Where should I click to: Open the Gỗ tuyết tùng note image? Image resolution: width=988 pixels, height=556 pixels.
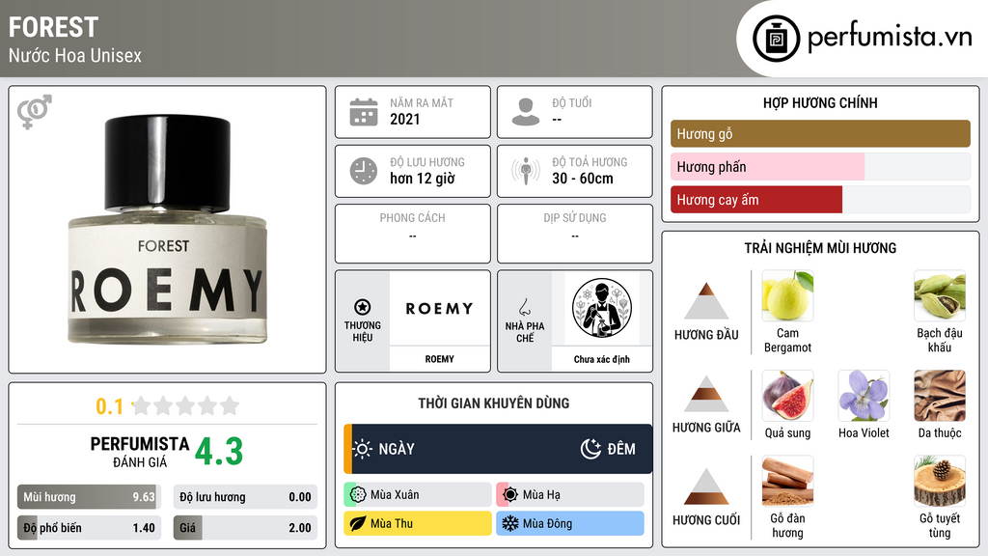pos(940,481)
